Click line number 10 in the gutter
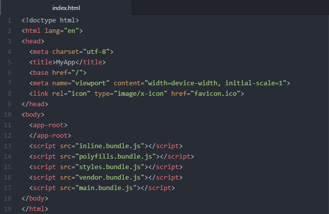 click(8, 115)
